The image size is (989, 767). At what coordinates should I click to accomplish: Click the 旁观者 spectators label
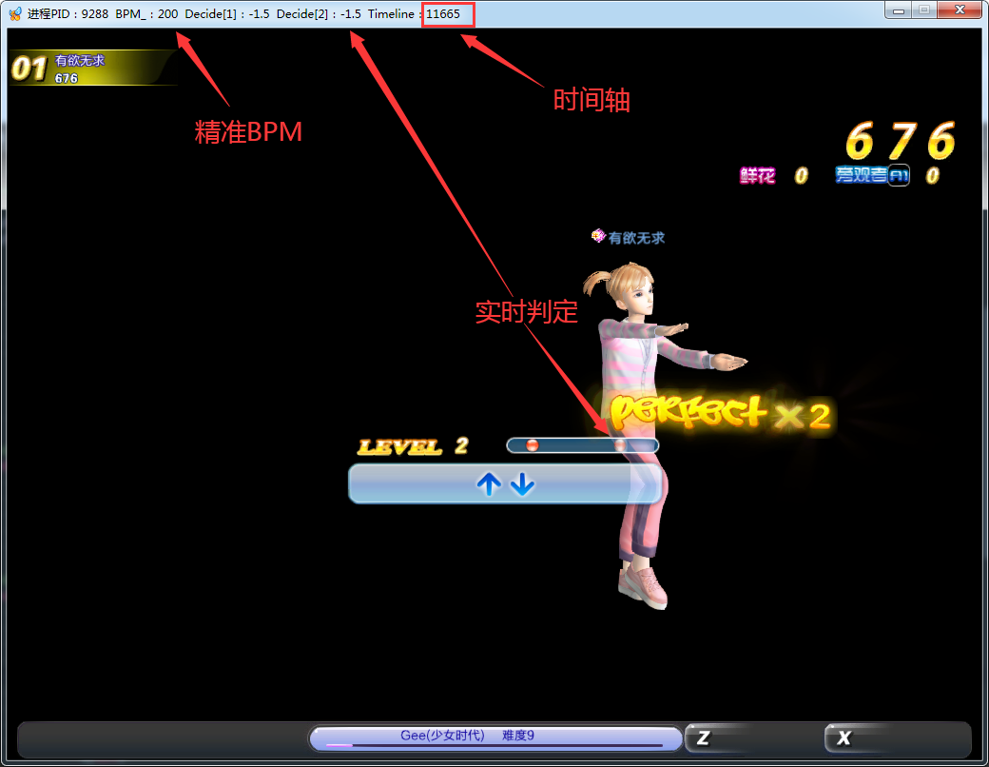click(861, 175)
